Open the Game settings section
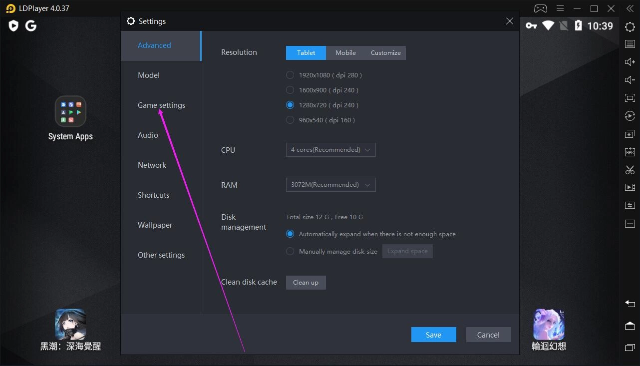Screen dimensions: 640x366 tap(161, 105)
